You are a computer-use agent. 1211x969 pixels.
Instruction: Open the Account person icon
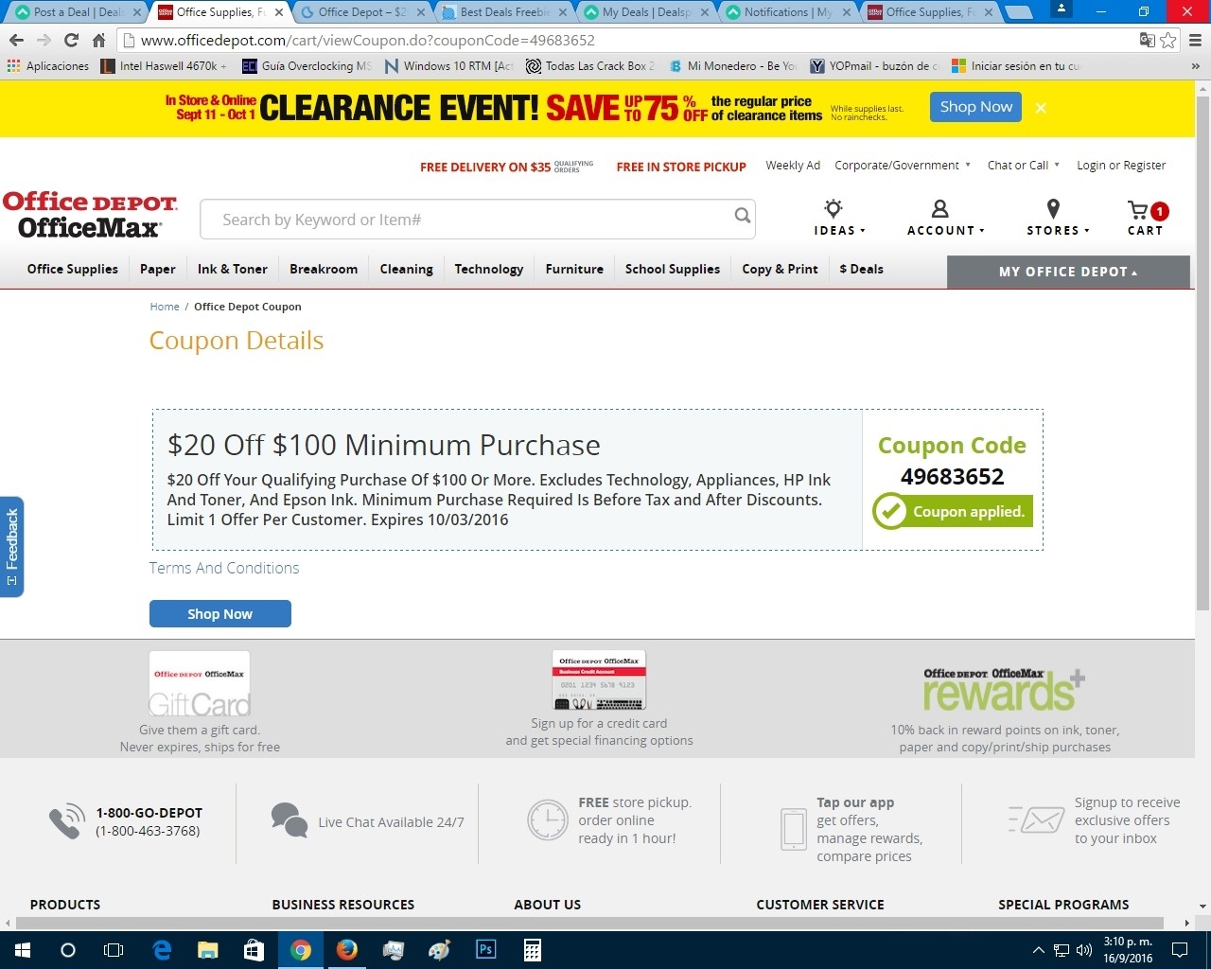pyautogui.click(x=939, y=209)
